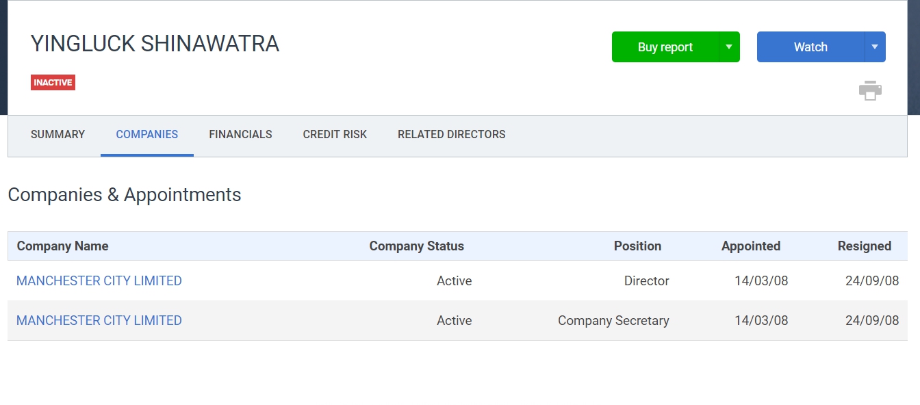This screenshot has height=405, width=920.
Task: Click the red INACTIVE status badge
Action: 53,83
